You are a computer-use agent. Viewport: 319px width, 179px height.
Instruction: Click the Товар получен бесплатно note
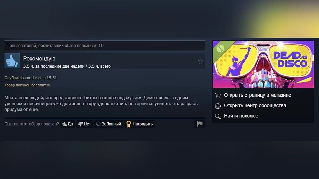[x=27, y=85]
